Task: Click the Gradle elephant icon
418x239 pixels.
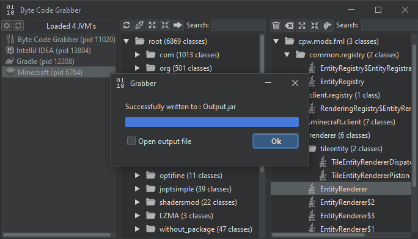Action: [x=10, y=61]
